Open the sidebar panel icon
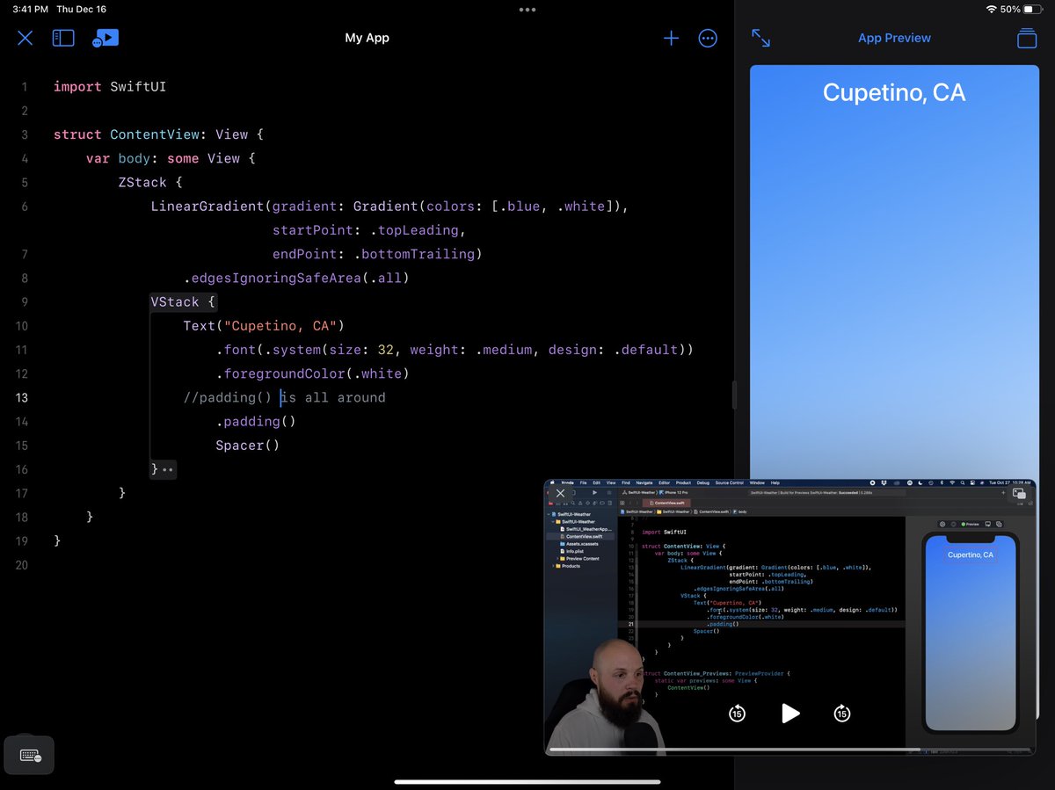The image size is (1055, 790). [x=62, y=38]
